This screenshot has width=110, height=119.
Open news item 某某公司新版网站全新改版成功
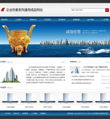click(x=81, y=83)
